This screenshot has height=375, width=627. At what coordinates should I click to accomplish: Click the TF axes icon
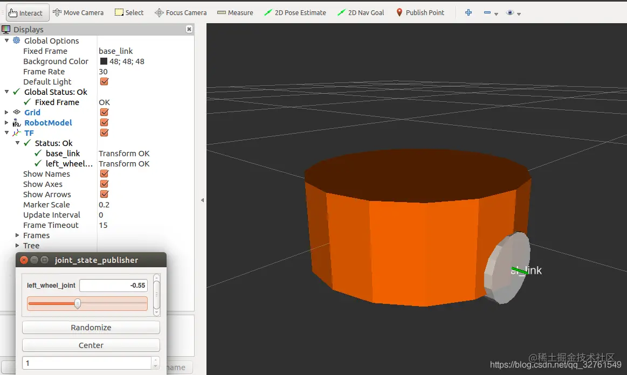(x=16, y=133)
